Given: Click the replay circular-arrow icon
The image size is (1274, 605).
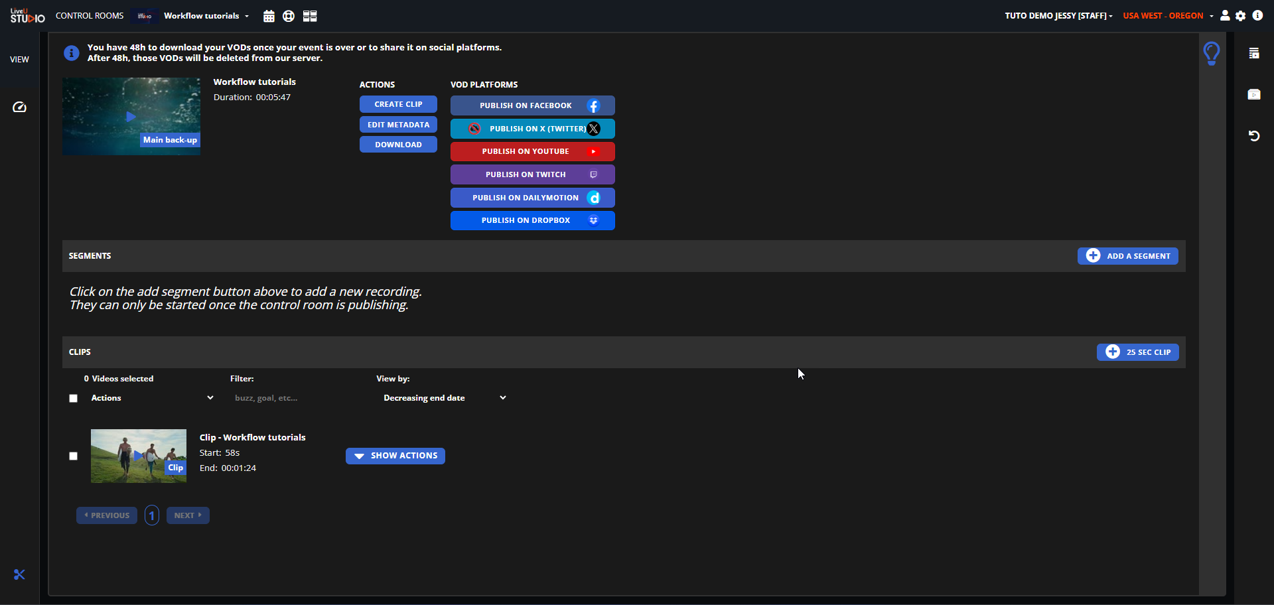Looking at the screenshot, I should 1254,136.
